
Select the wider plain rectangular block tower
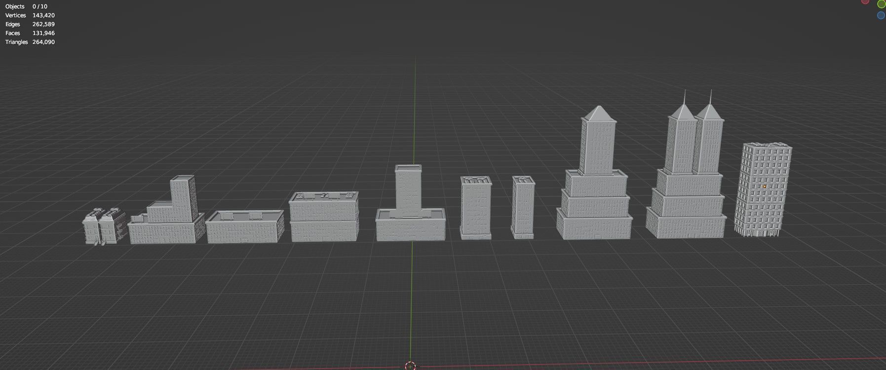tap(476, 208)
